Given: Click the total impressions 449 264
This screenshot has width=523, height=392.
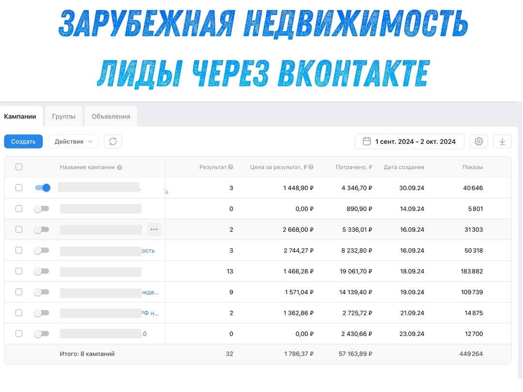Looking at the screenshot, I should point(471,354).
